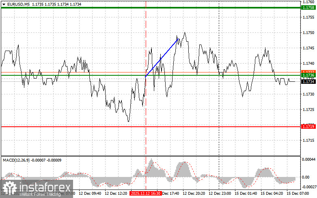Viewport: 317px width, 198px height.
Task: Select the current price 1.1734 label
Action: coord(308,81)
